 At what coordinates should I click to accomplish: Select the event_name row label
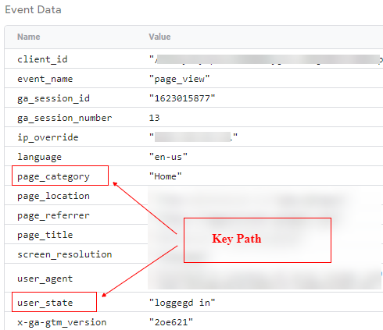point(45,79)
